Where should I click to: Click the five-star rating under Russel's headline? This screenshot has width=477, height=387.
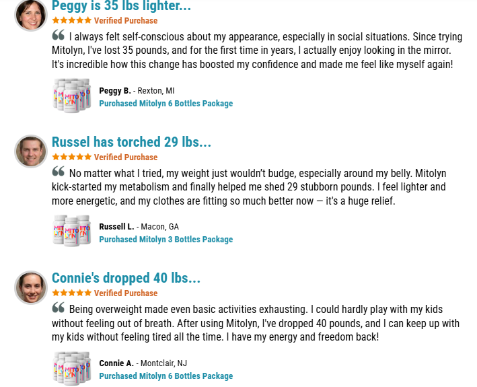click(71, 157)
